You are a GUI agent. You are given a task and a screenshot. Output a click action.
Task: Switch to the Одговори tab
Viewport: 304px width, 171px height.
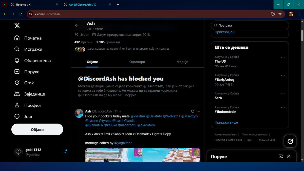[137, 62]
